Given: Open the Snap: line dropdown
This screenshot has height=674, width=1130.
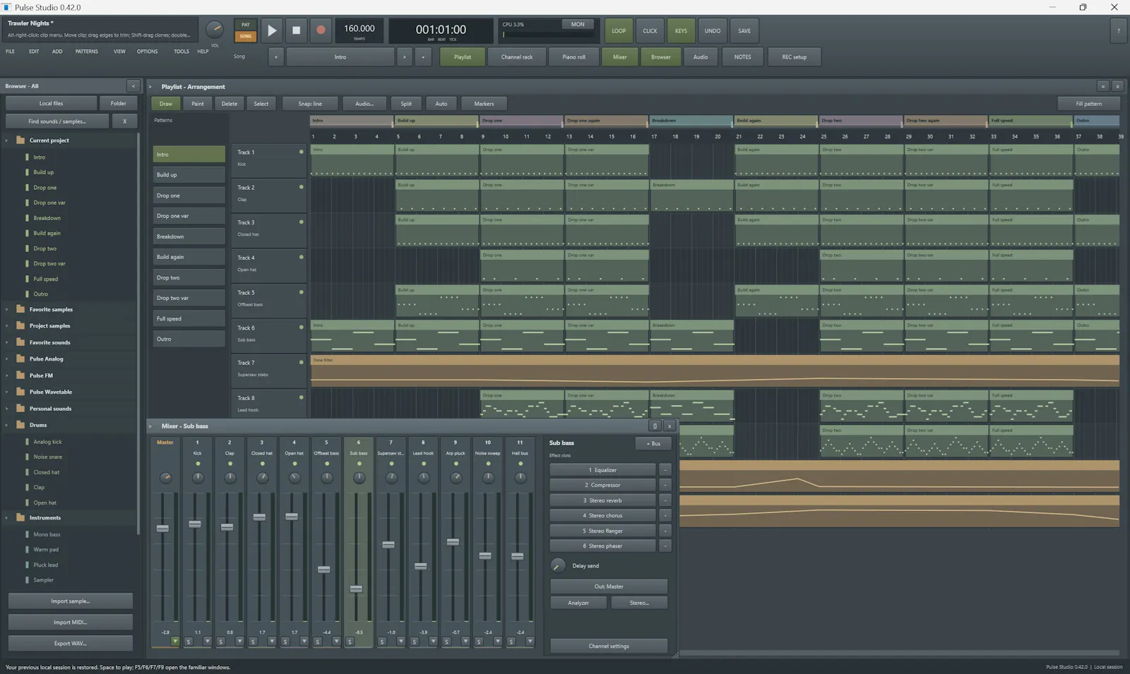Looking at the screenshot, I should tap(310, 104).
